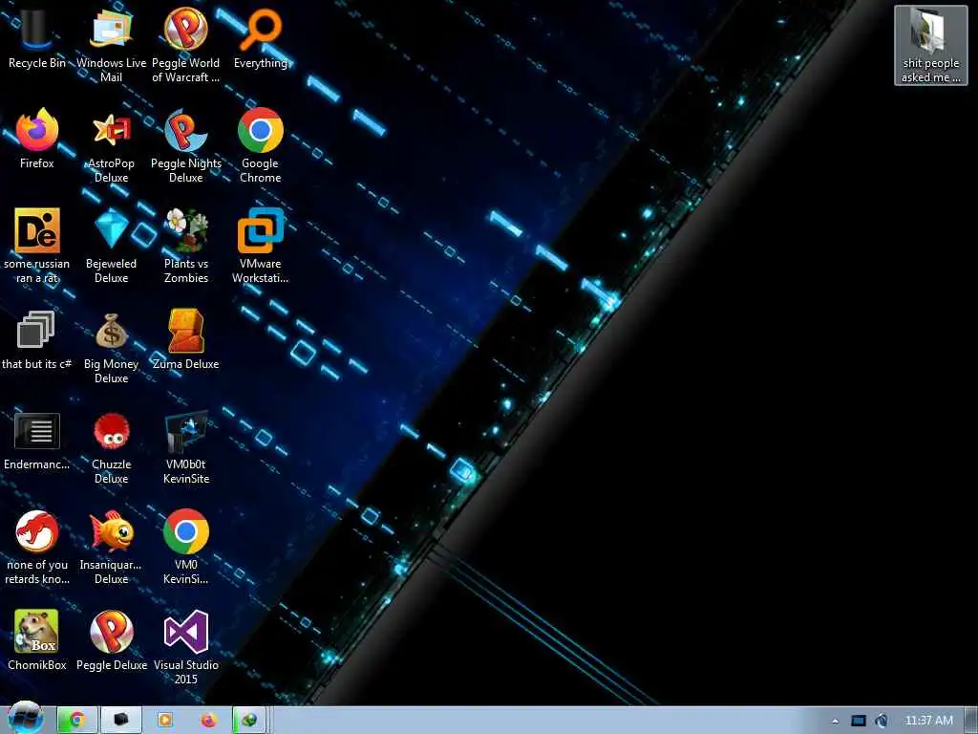The image size is (978, 734).
Task: Open Firefox from the taskbar
Action: pos(208,721)
